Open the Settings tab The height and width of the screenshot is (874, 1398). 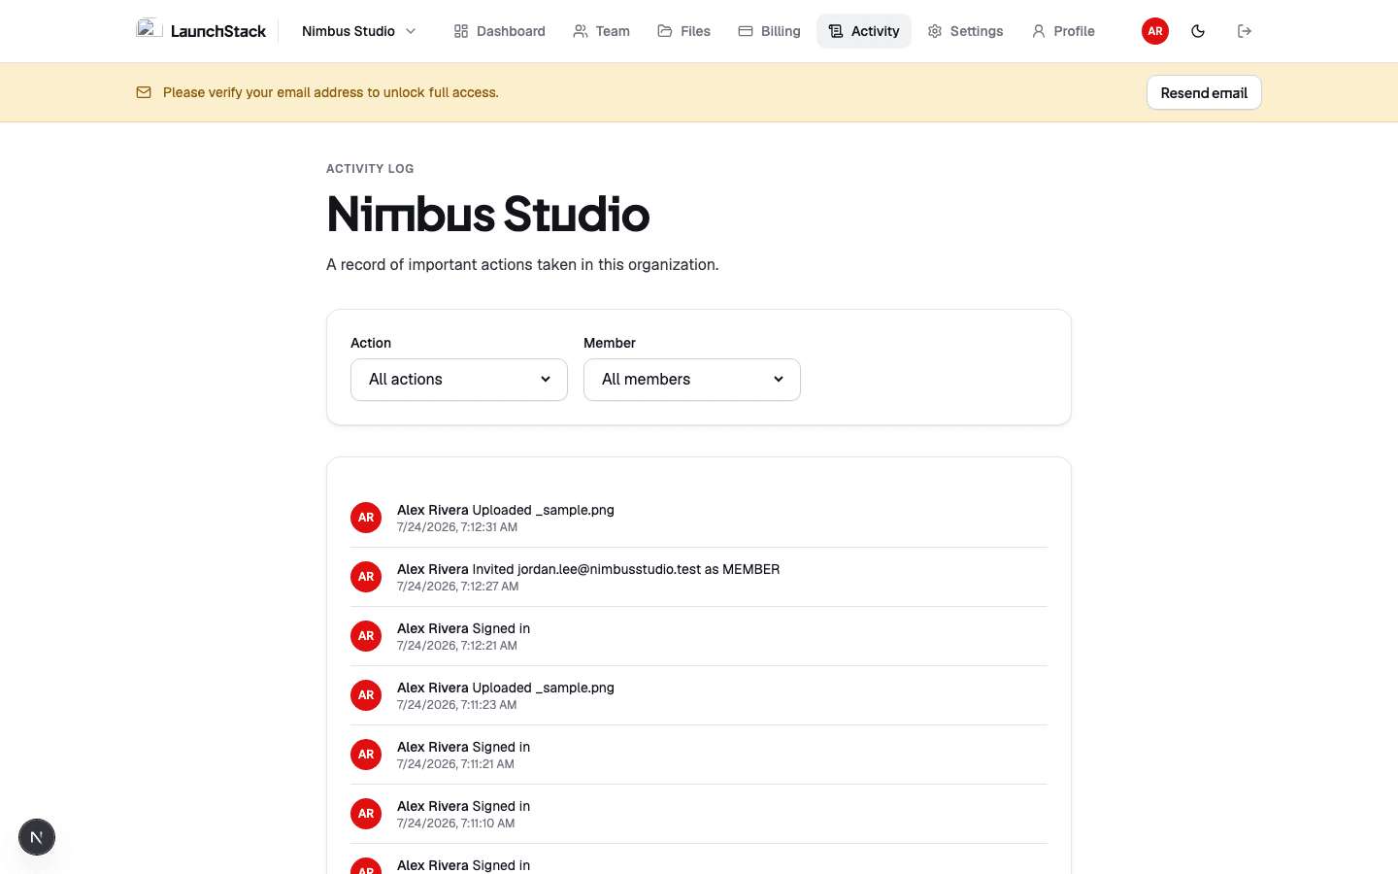point(965,31)
